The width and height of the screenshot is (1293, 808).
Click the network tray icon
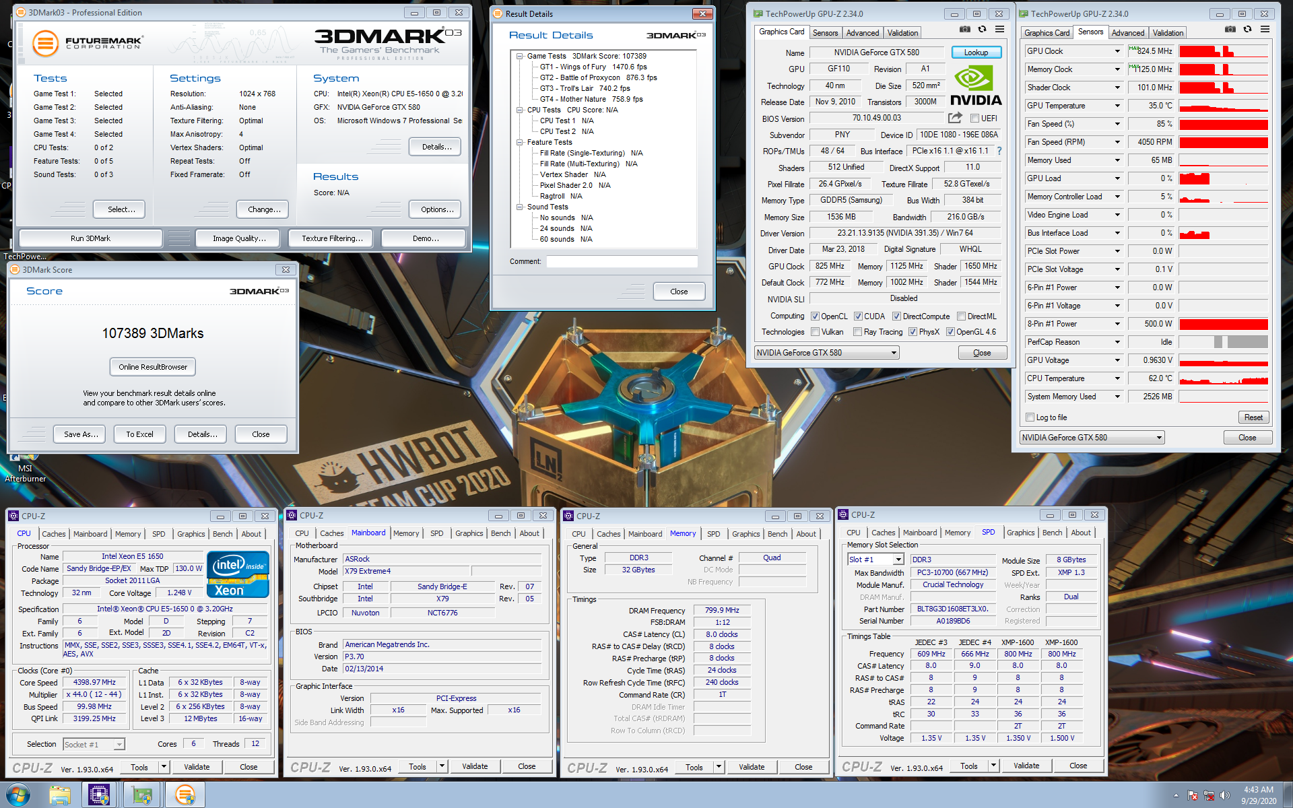point(1208,795)
